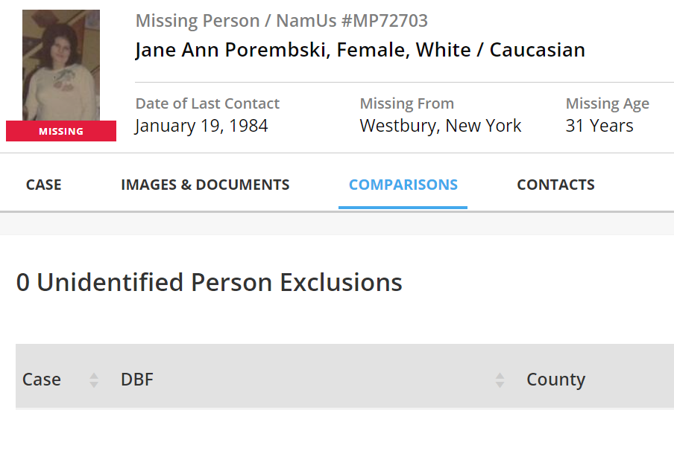Click the name Jane Ann Porembski
This screenshot has height=454, width=674.
coord(232,50)
